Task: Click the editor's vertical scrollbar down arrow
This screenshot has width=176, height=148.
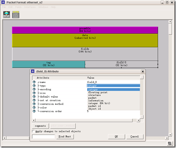Action: click(x=170, y=135)
